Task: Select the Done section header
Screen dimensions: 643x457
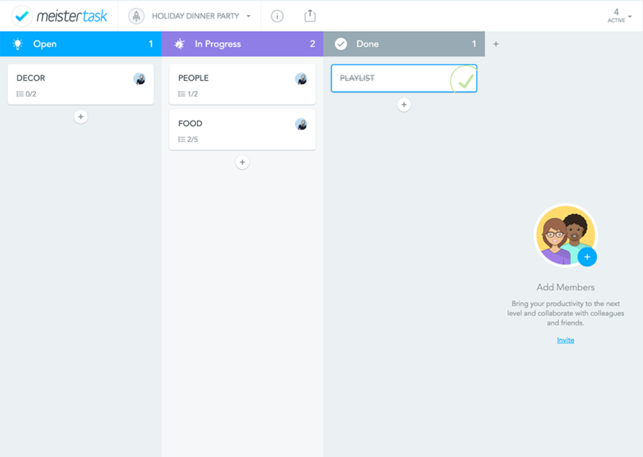Action: (404, 44)
